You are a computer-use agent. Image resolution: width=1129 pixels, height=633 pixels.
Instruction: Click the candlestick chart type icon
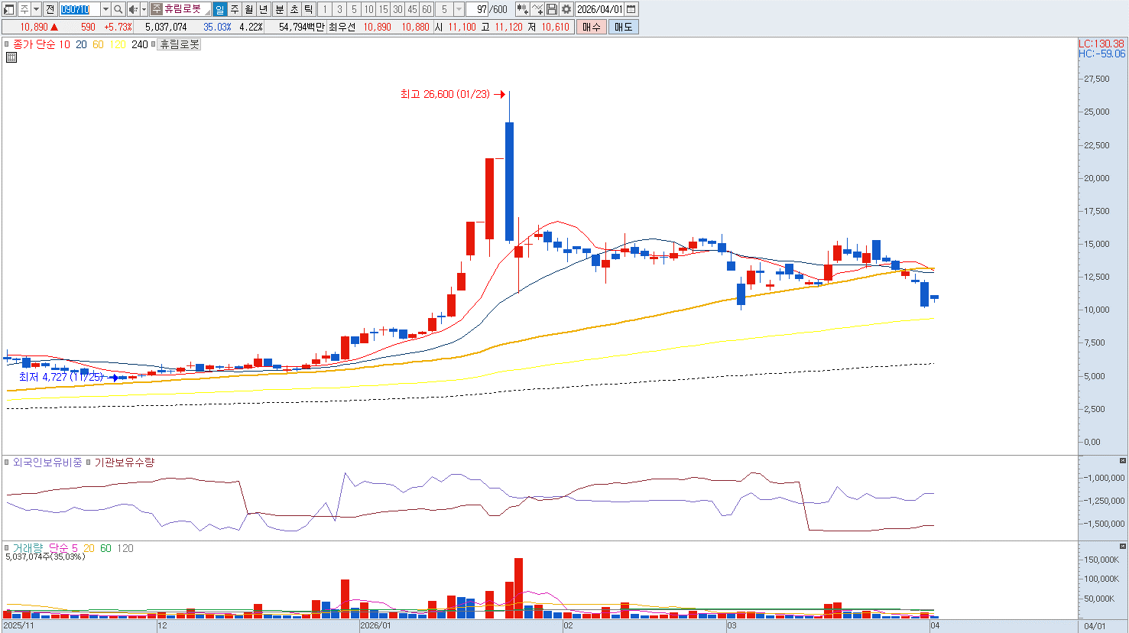(523, 9)
